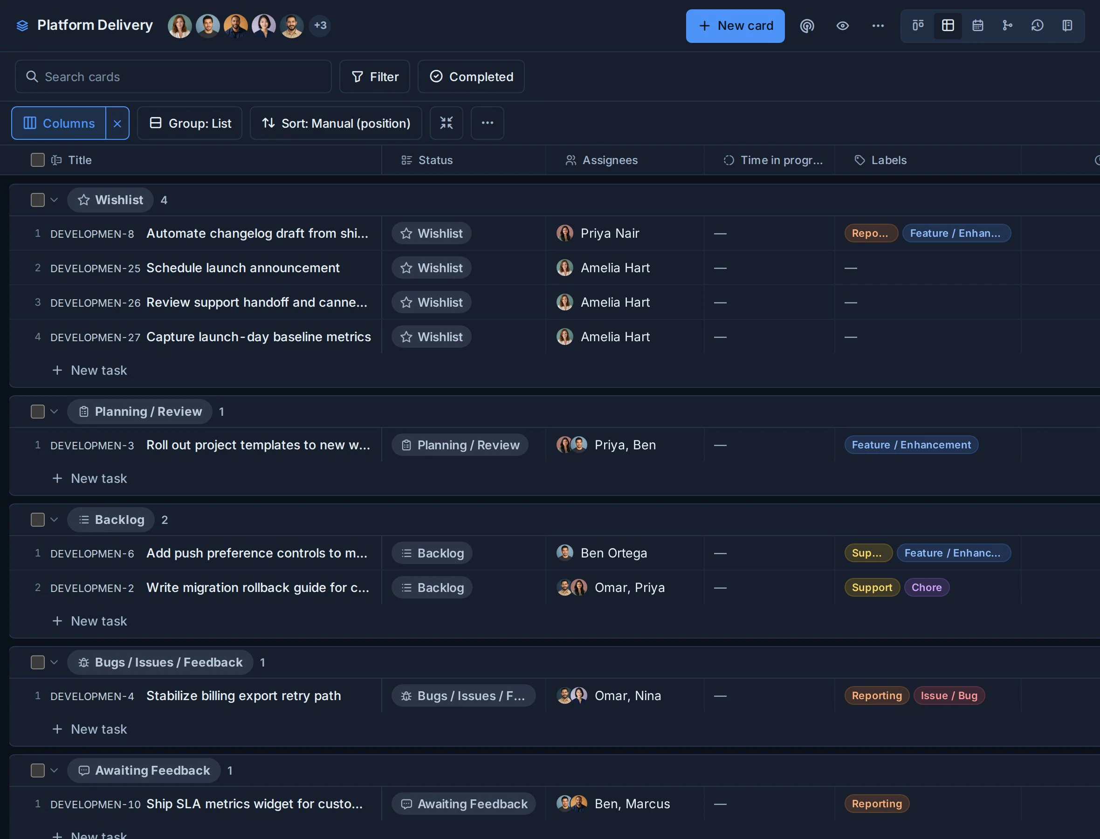Open the Group: List menu
This screenshot has height=839, width=1100.
point(190,123)
